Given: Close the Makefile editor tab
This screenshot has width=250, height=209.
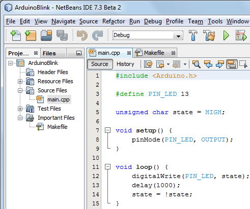Looking at the screenshot, I should [173, 53].
